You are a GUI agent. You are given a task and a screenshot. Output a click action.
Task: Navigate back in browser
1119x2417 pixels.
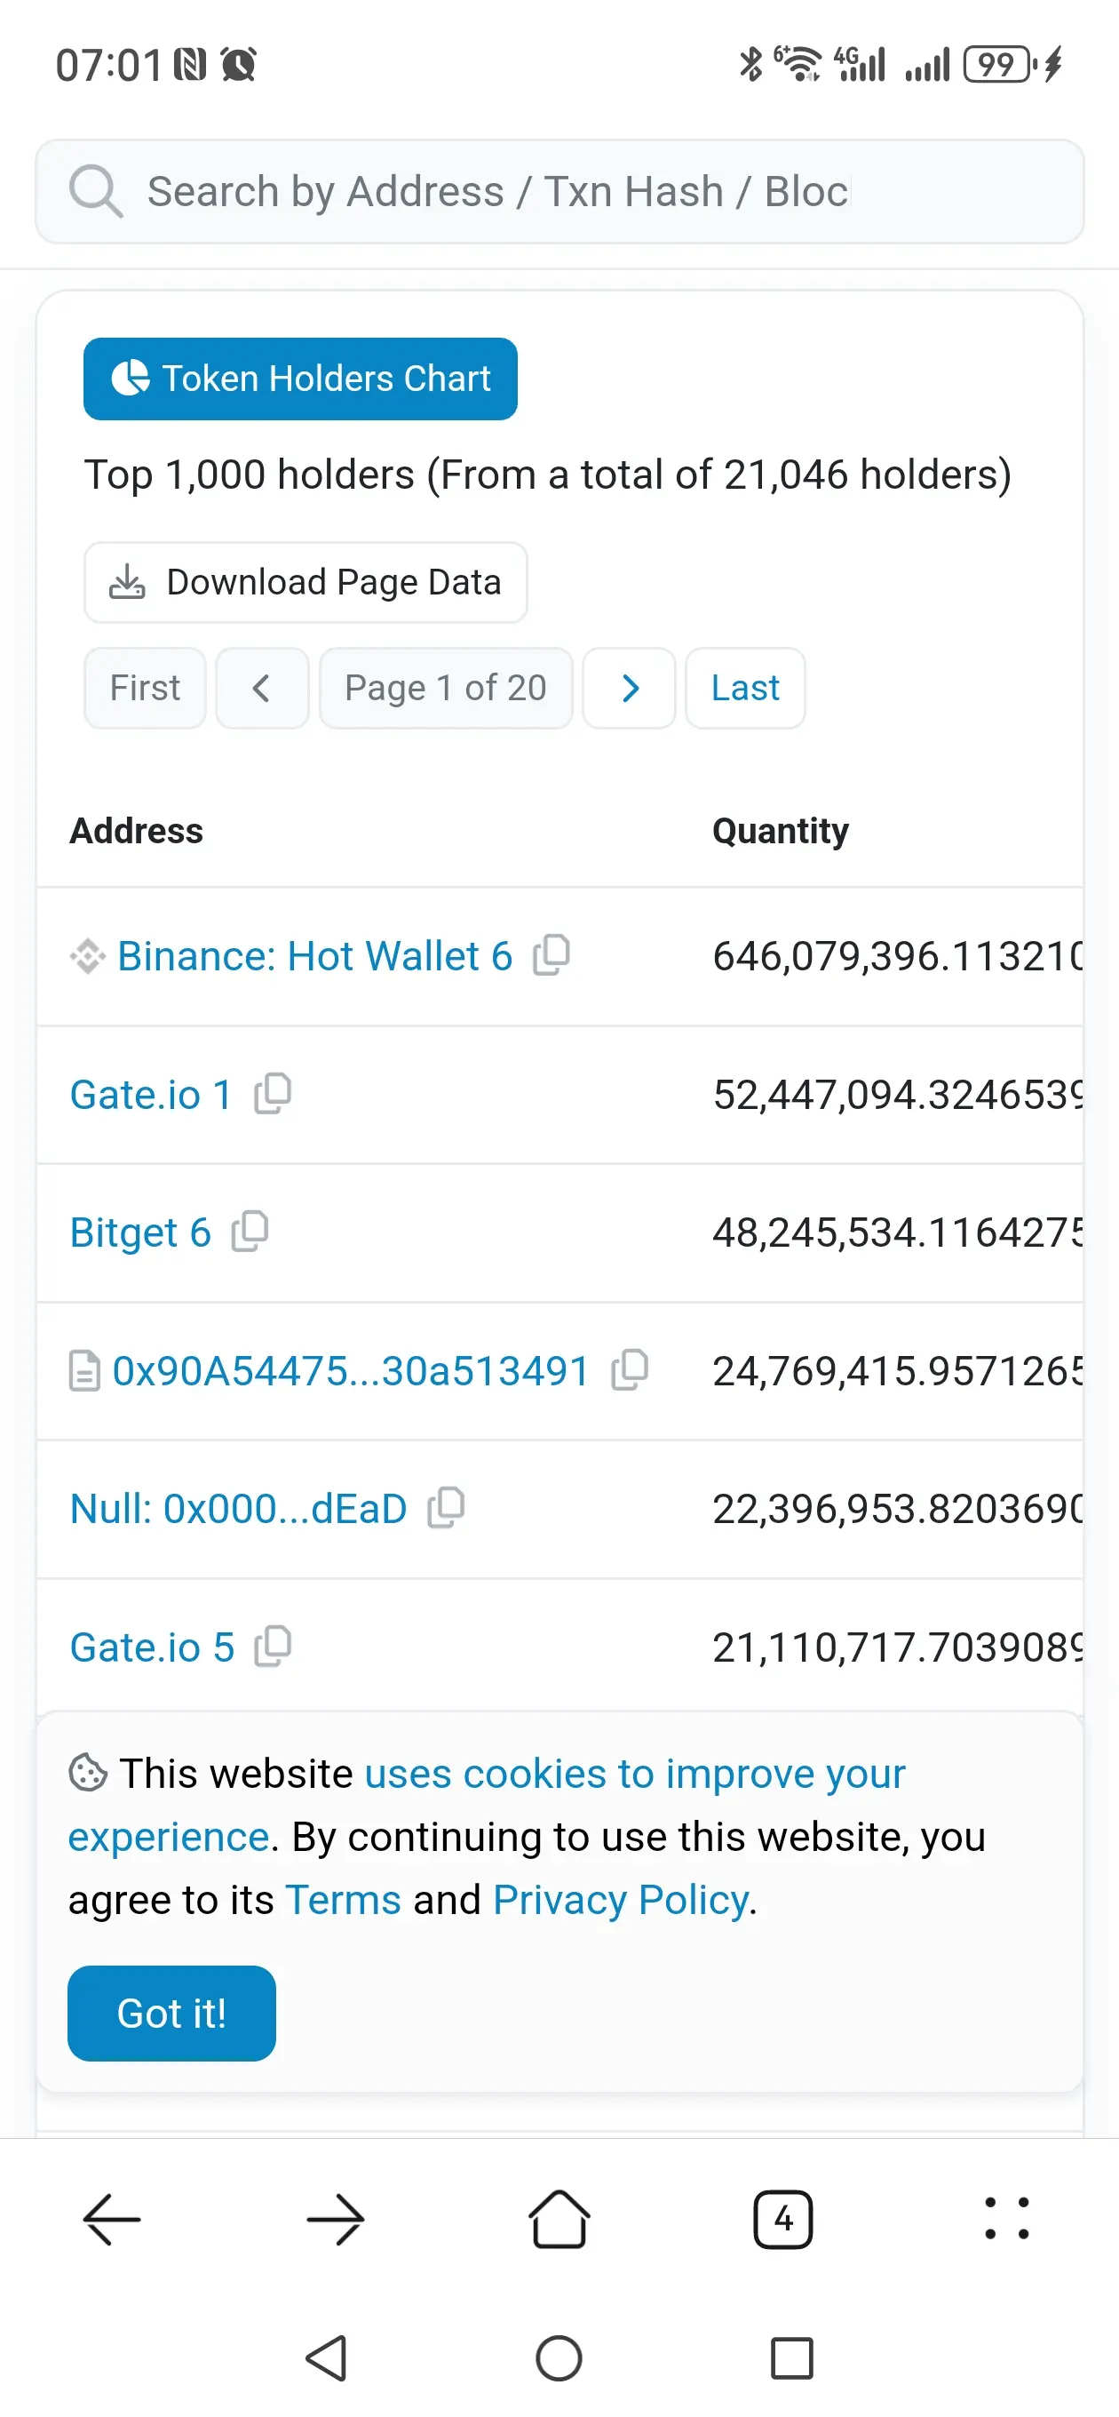point(112,2220)
